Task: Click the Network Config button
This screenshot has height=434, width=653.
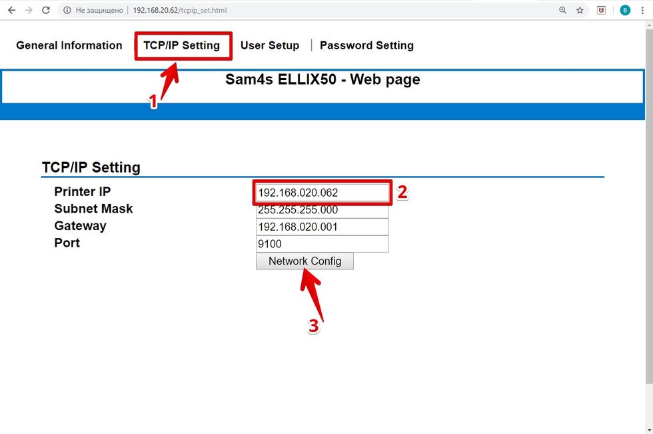Action: 305,261
